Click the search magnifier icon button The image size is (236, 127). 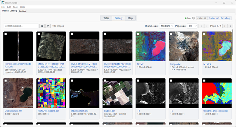point(42,26)
